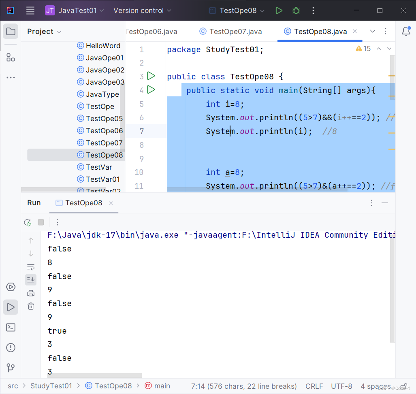Select TestOpe08 in the project tree
The height and width of the screenshot is (394, 416).
76,155
